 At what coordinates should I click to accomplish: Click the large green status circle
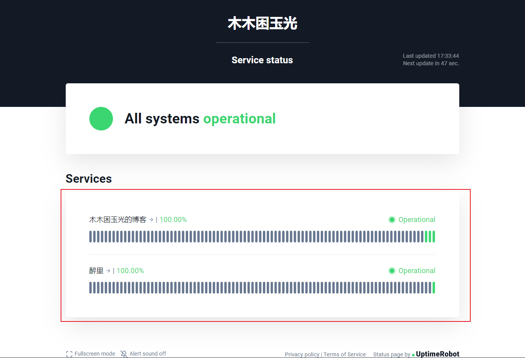101,119
